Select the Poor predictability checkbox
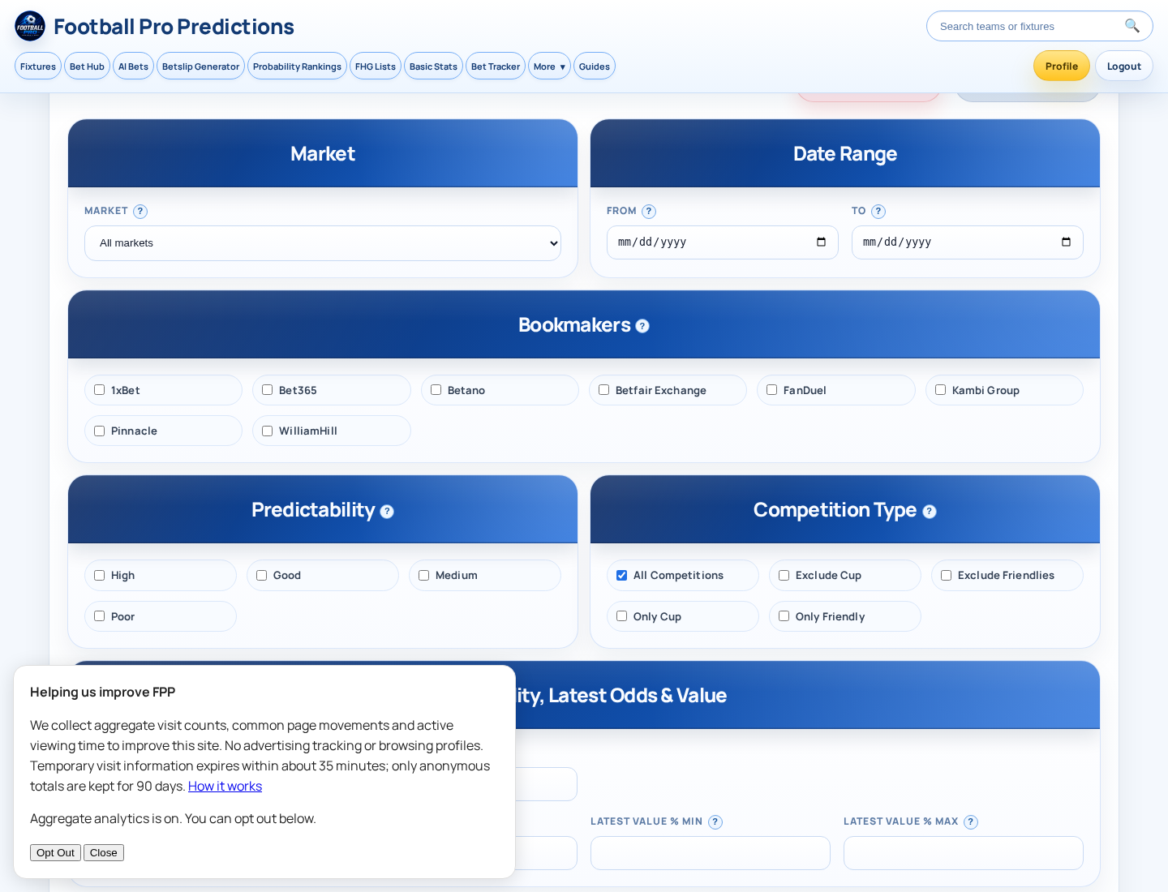Viewport: 1168px width, 892px height. pyautogui.click(x=100, y=616)
